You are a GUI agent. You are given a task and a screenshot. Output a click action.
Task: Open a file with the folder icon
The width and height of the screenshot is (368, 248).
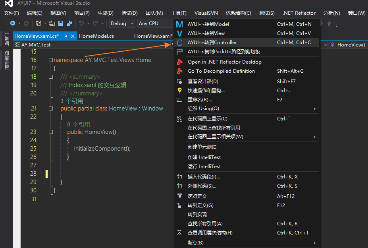tap(52, 23)
